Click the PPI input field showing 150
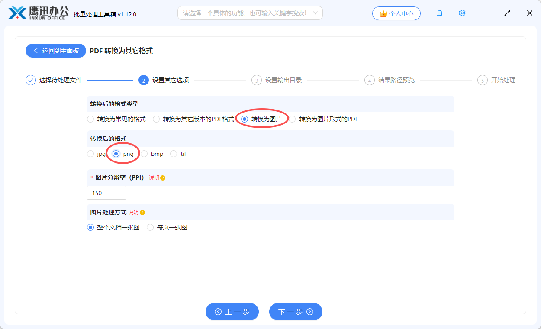Viewport: 541px width, 329px height. [106, 193]
